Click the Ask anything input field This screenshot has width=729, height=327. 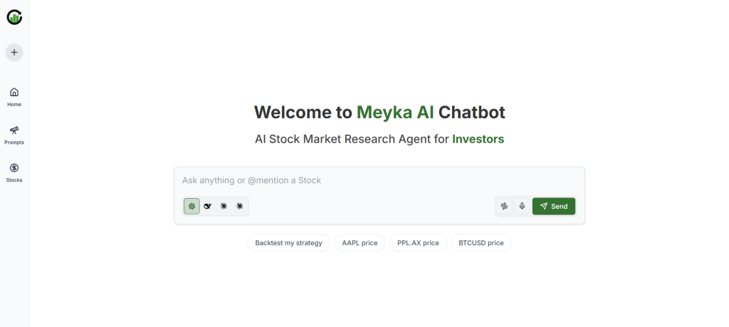click(x=379, y=181)
